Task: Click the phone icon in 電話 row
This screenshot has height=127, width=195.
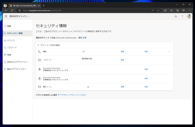Action: pyautogui.click(x=40, y=52)
